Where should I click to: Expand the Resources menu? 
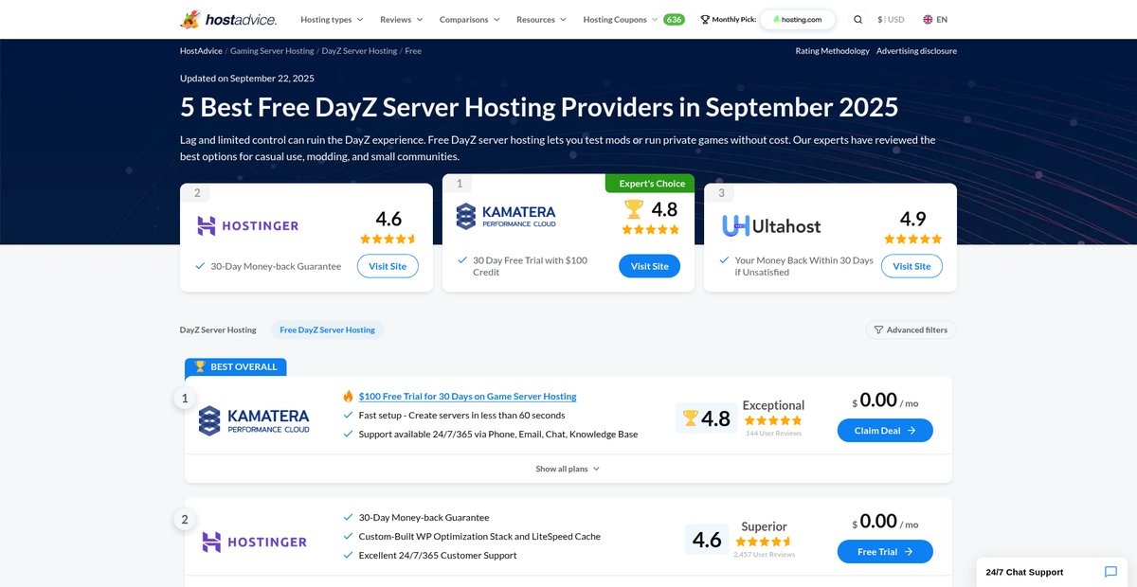pyautogui.click(x=541, y=19)
